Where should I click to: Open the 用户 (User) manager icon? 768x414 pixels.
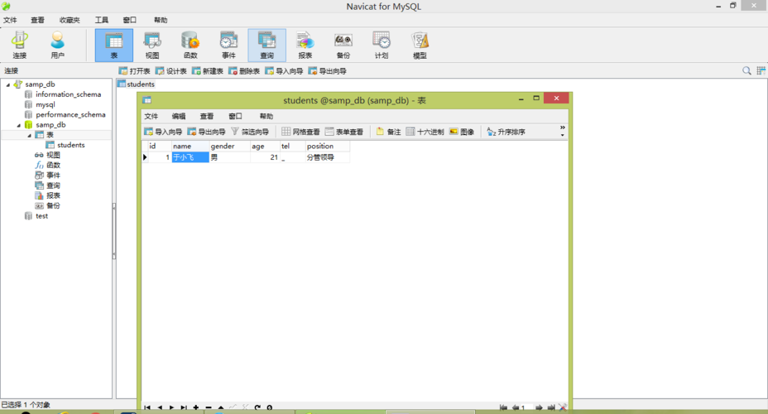click(x=57, y=45)
